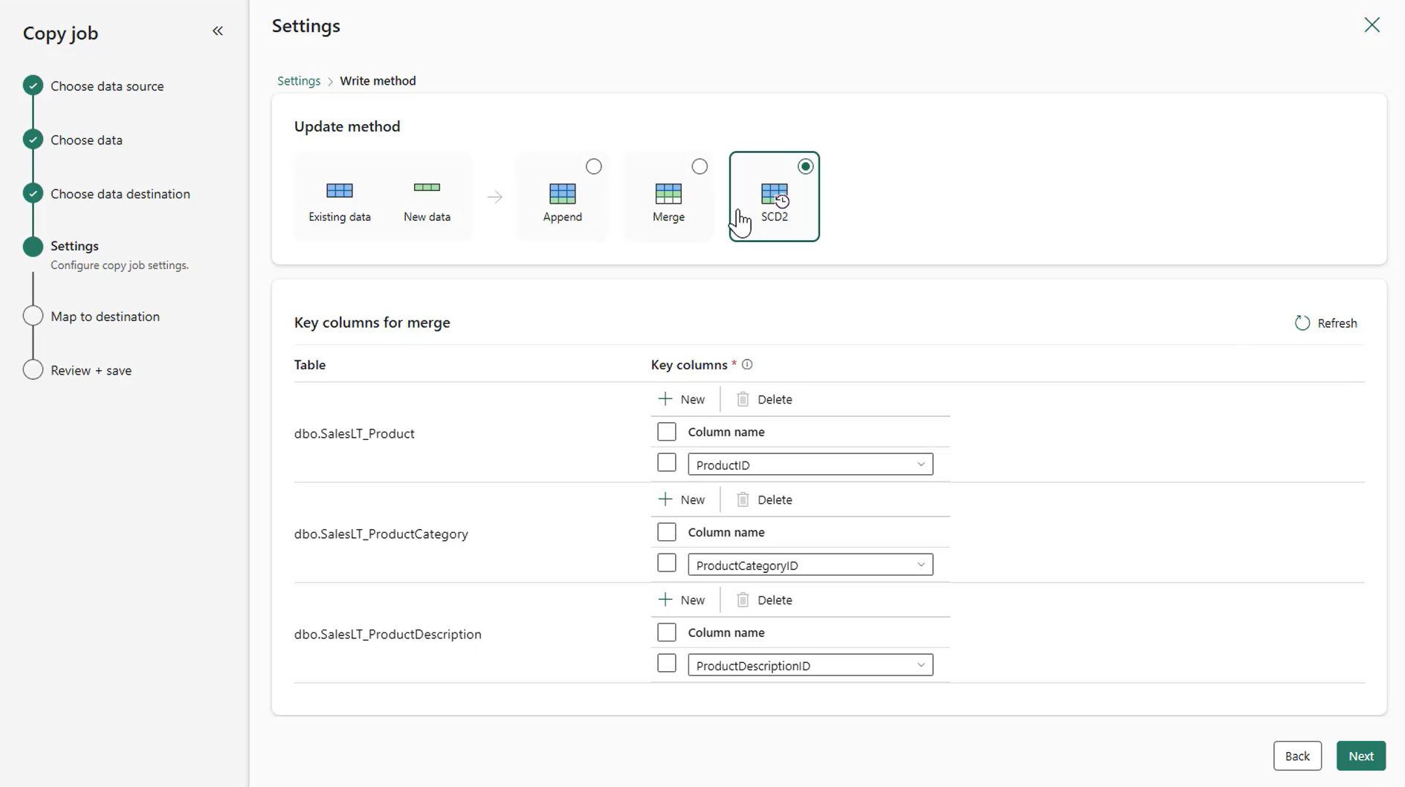Click the Next button
This screenshot has width=1405, height=787.
coord(1360,755)
